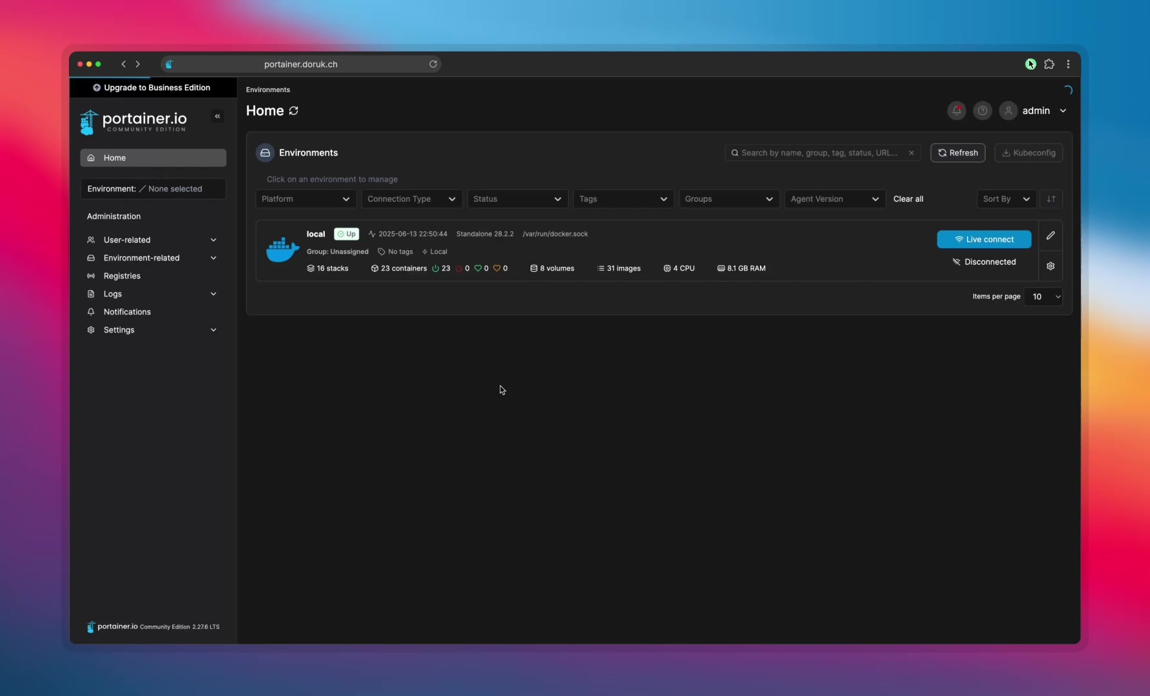Viewport: 1150px width, 696px height.
Task: Click the Portainer.io logo in sidebar
Action: [133, 122]
